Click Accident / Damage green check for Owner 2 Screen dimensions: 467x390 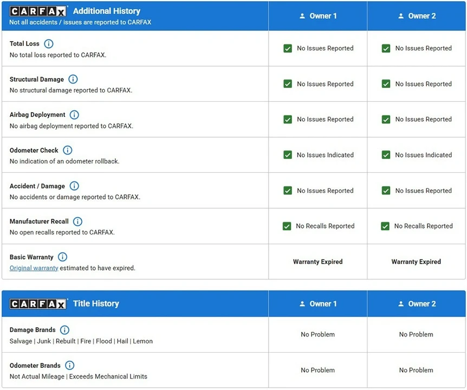click(x=386, y=190)
